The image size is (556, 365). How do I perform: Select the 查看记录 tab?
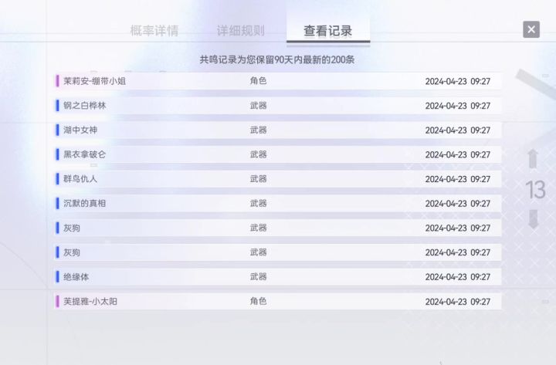(328, 31)
